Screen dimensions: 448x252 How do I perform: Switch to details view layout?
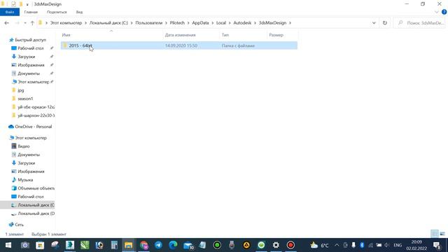coord(434,234)
